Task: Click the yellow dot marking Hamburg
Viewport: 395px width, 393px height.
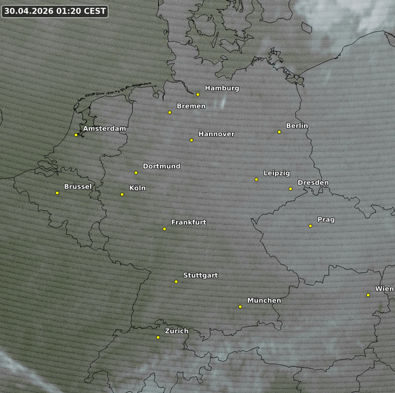Action: pos(198,94)
